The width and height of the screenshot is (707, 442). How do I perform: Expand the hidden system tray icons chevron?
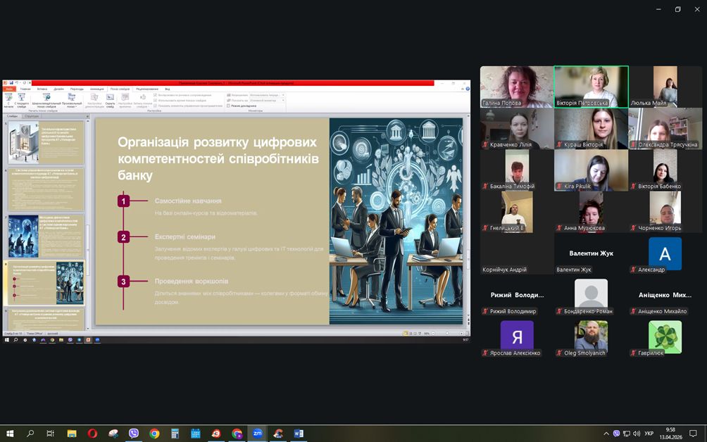pyautogui.click(x=606, y=434)
